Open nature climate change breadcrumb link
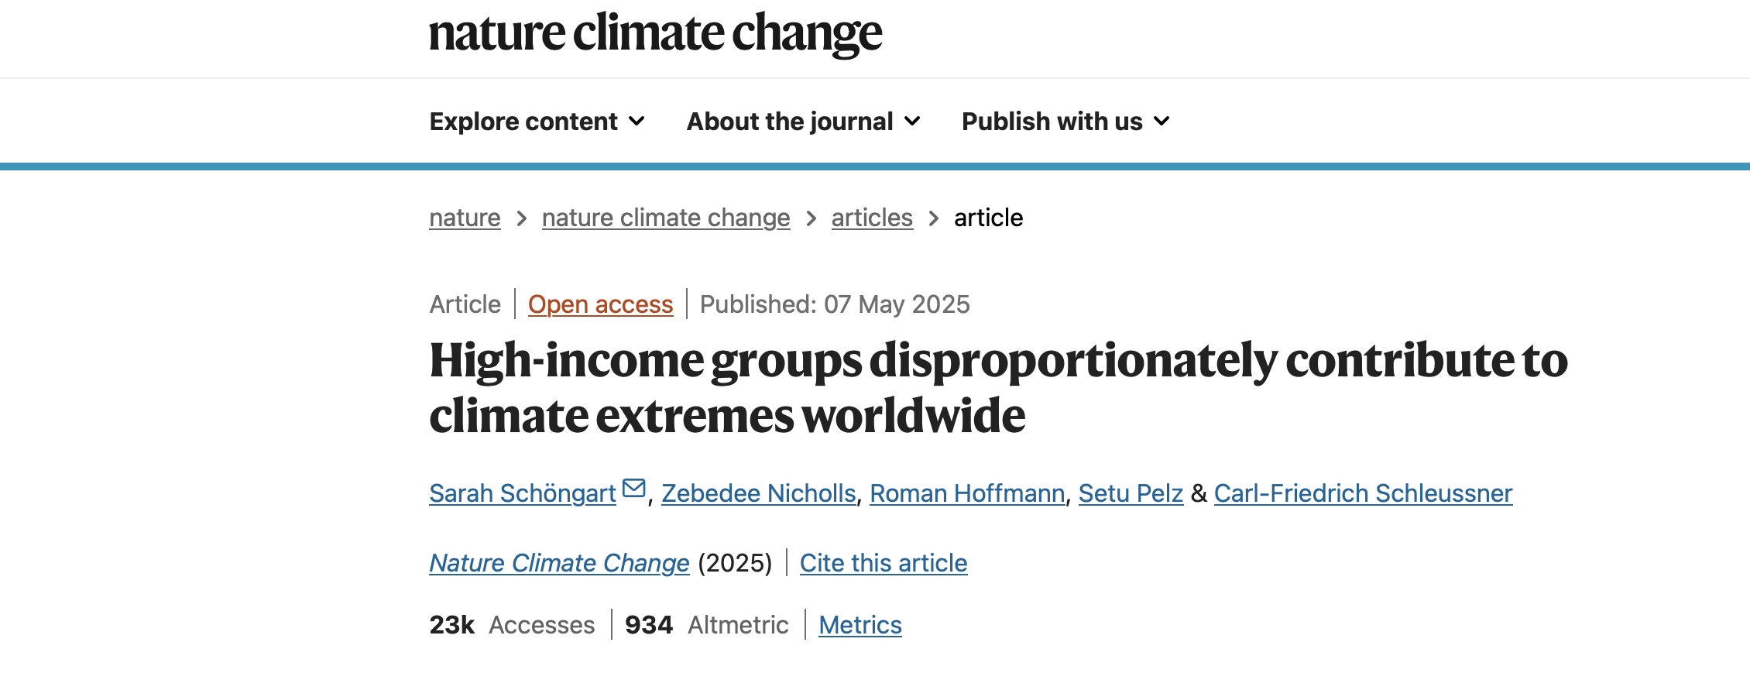The image size is (1750, 697). tap(666, 218)
